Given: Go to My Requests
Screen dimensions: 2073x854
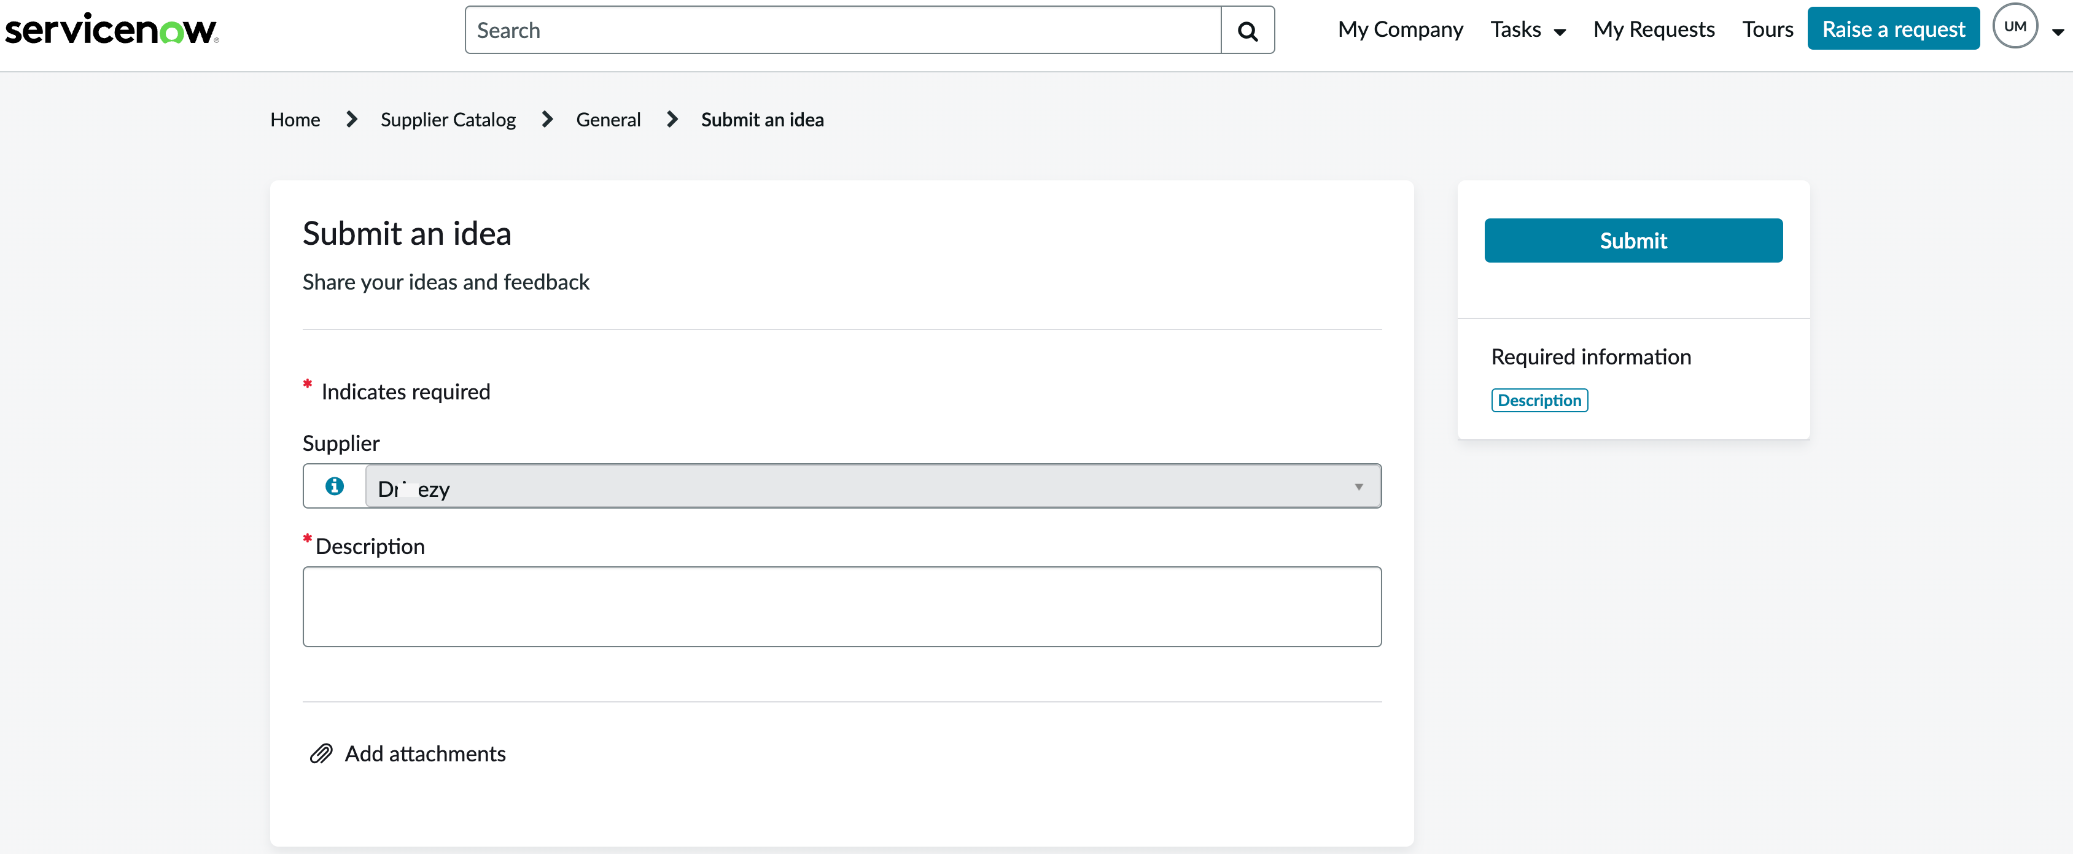Looking at the screenshot, I should tap(1654, 29).
